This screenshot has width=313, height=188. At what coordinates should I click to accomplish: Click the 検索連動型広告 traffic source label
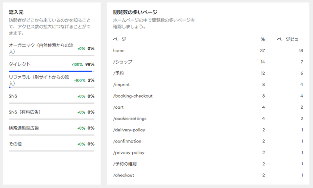pos(24,128)
